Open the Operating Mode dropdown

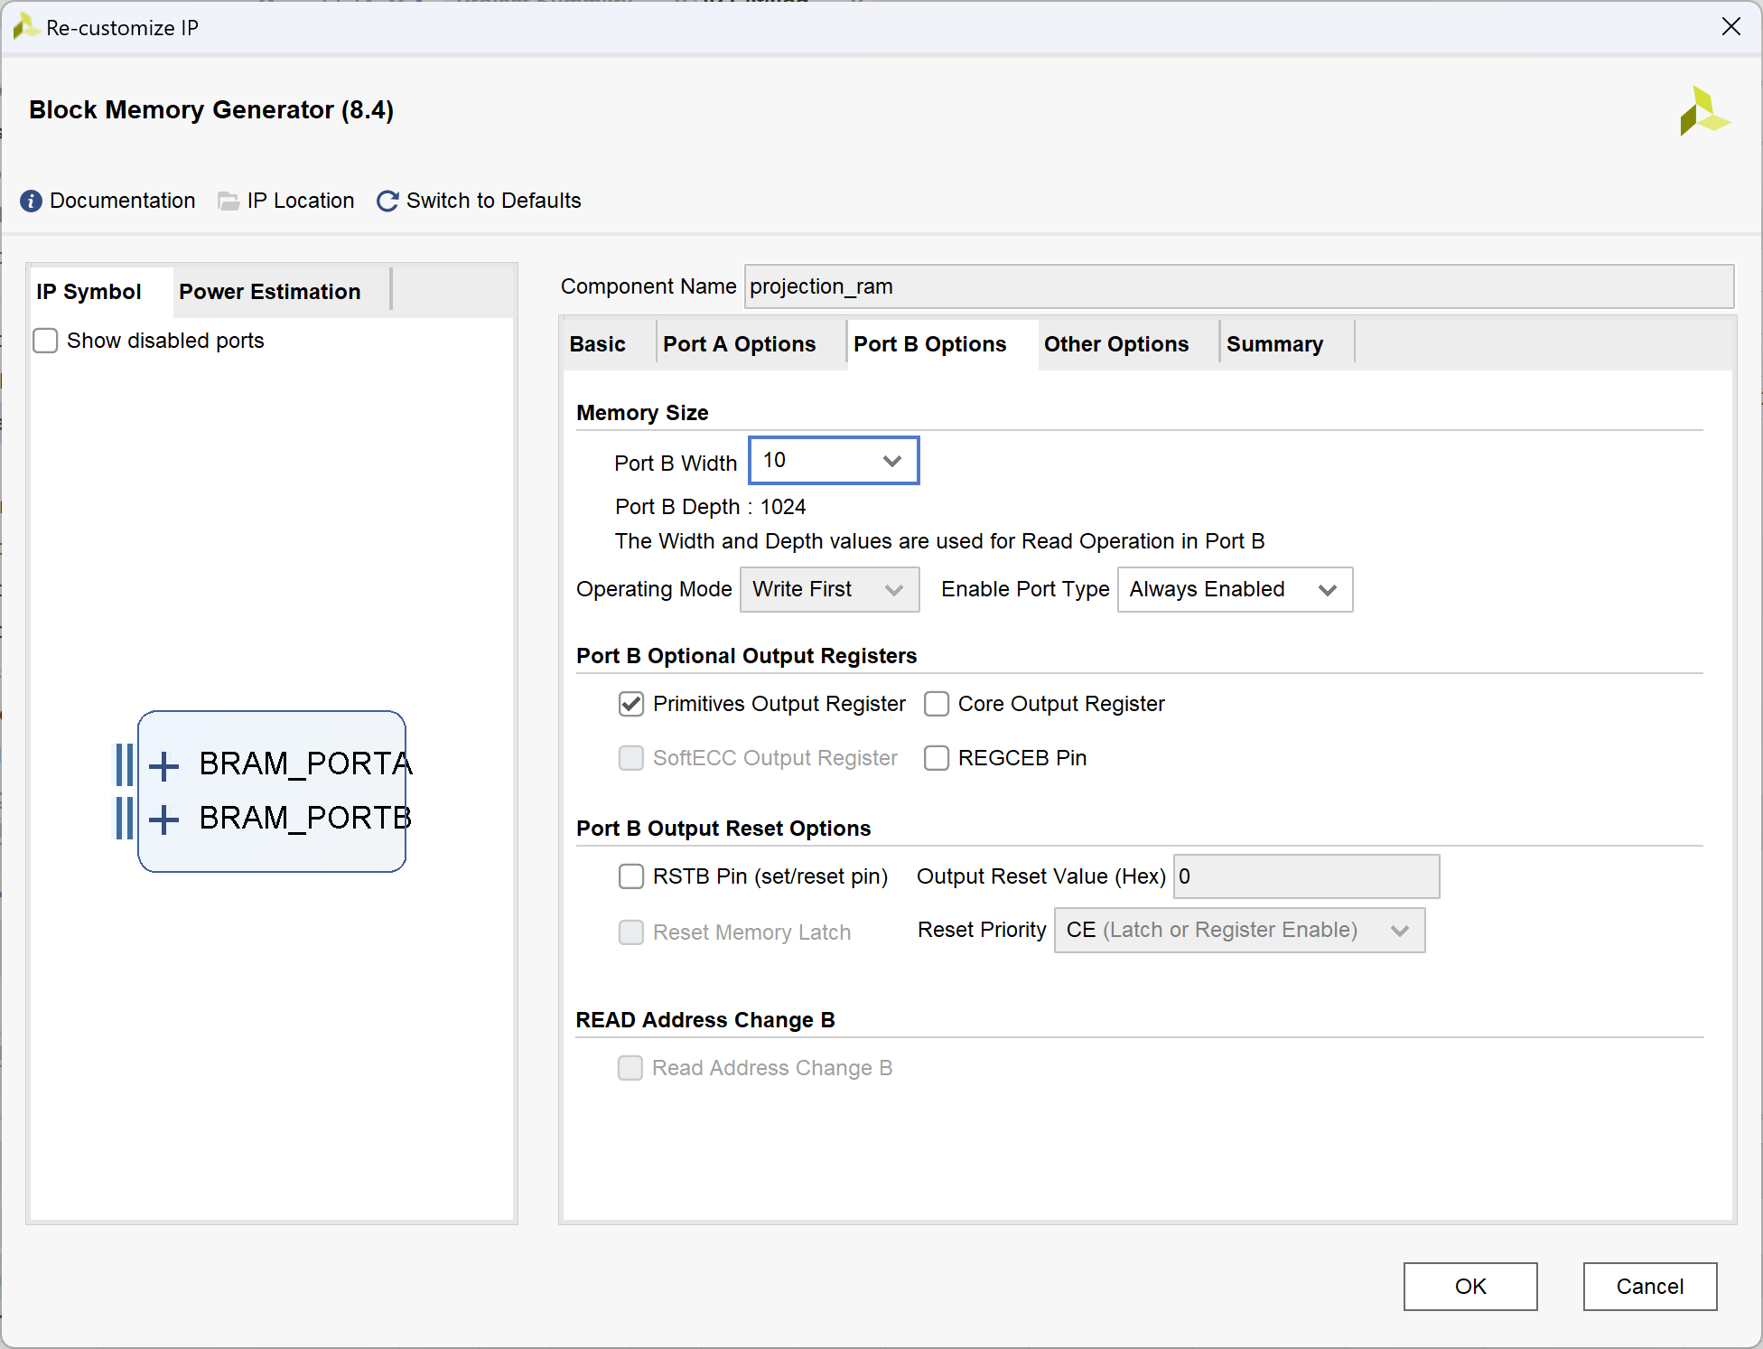pyautogui.click(x=828, y=590)
